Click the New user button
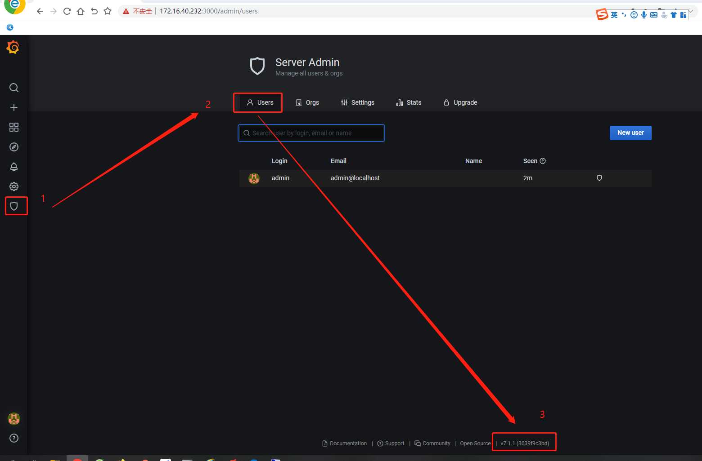The width and height of the screenshot is (702, 461). point(630,133)
